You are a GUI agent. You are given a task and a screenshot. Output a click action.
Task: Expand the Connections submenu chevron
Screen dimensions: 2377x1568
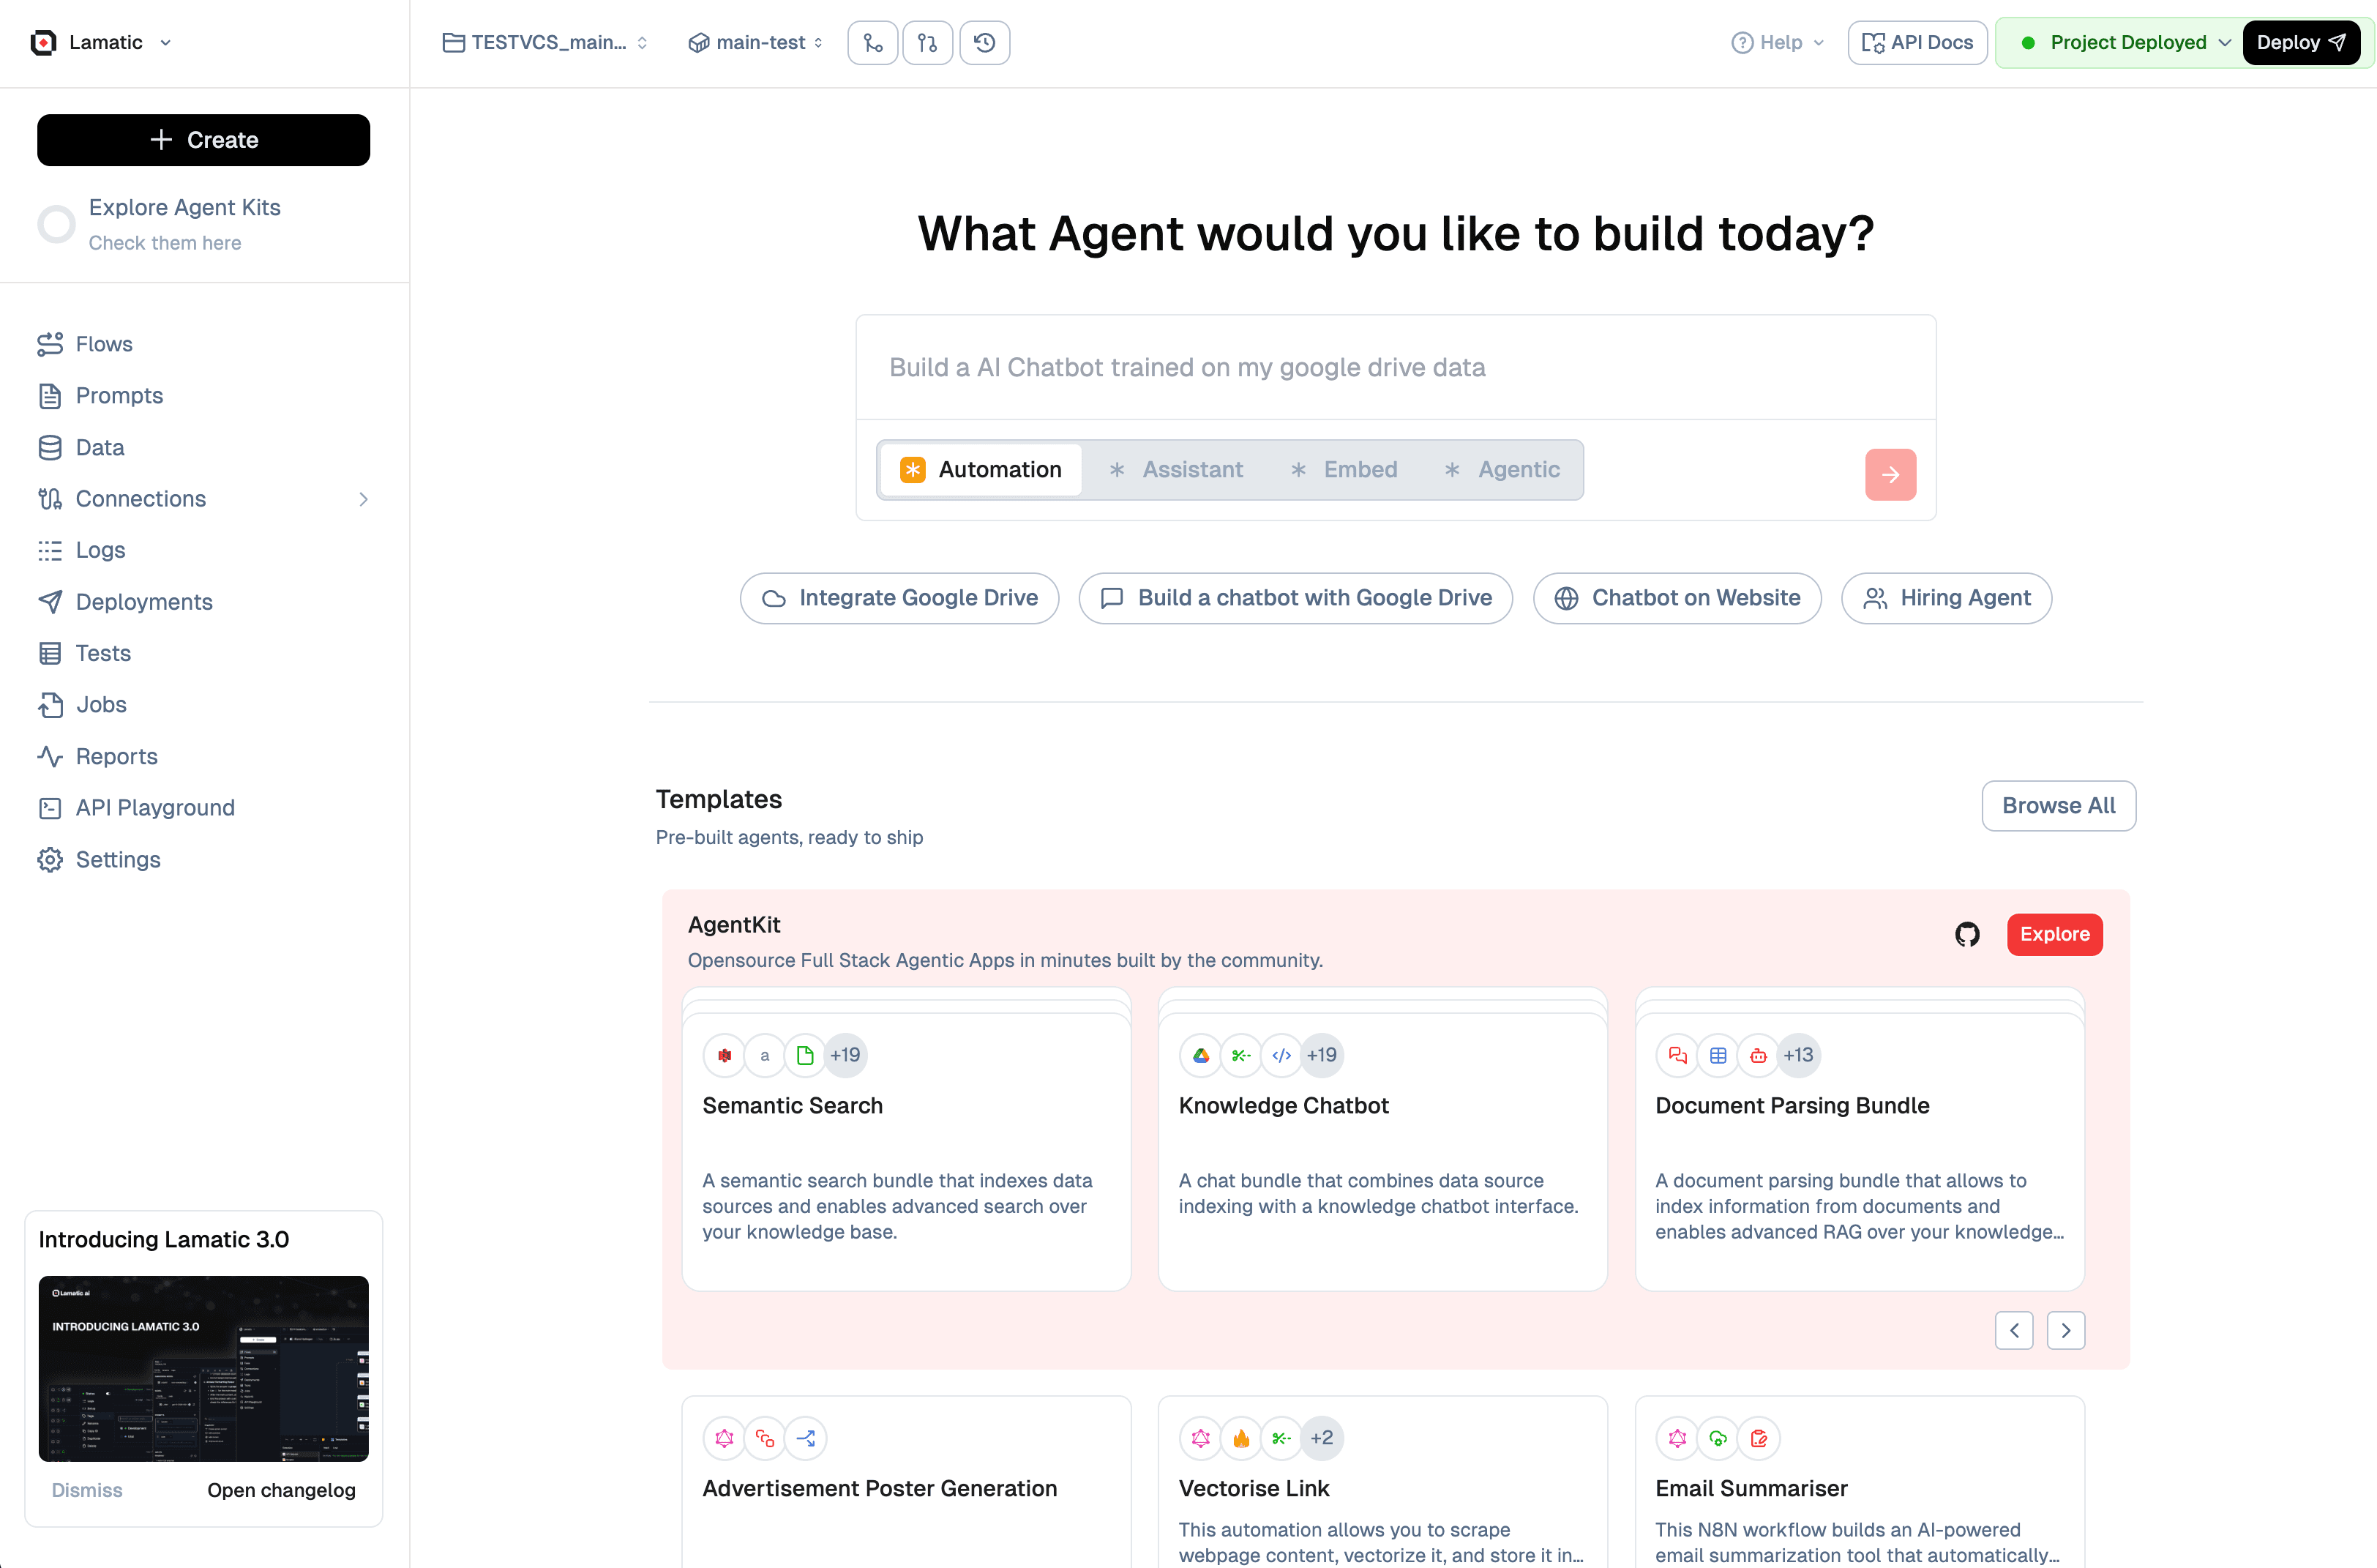pyautogui.click(x=364, y=499)
